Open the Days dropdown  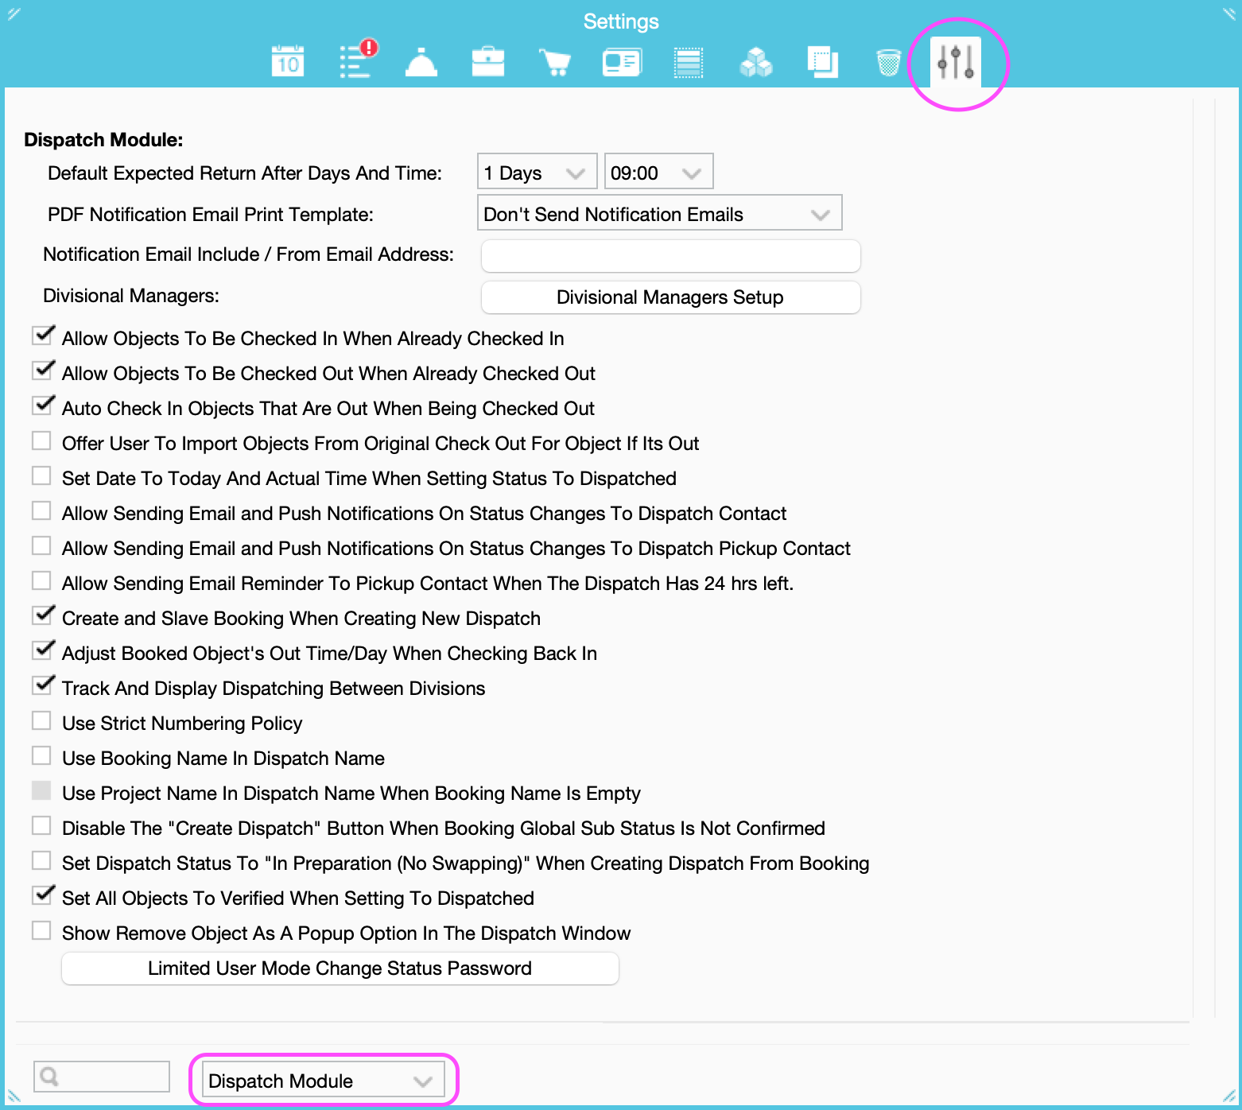coord(537,171)
